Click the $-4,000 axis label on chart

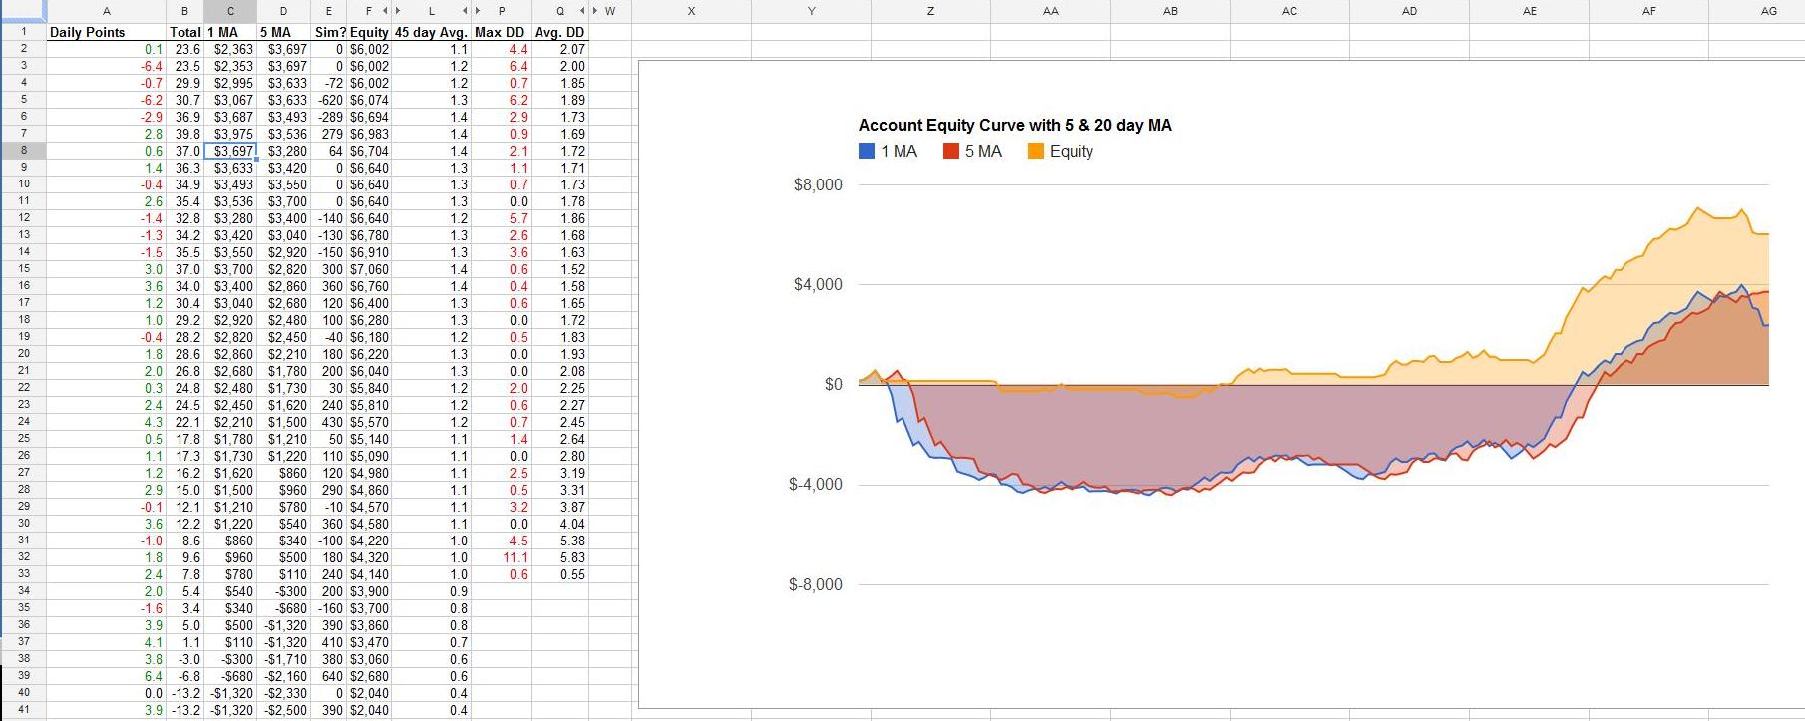pos(815,485)
